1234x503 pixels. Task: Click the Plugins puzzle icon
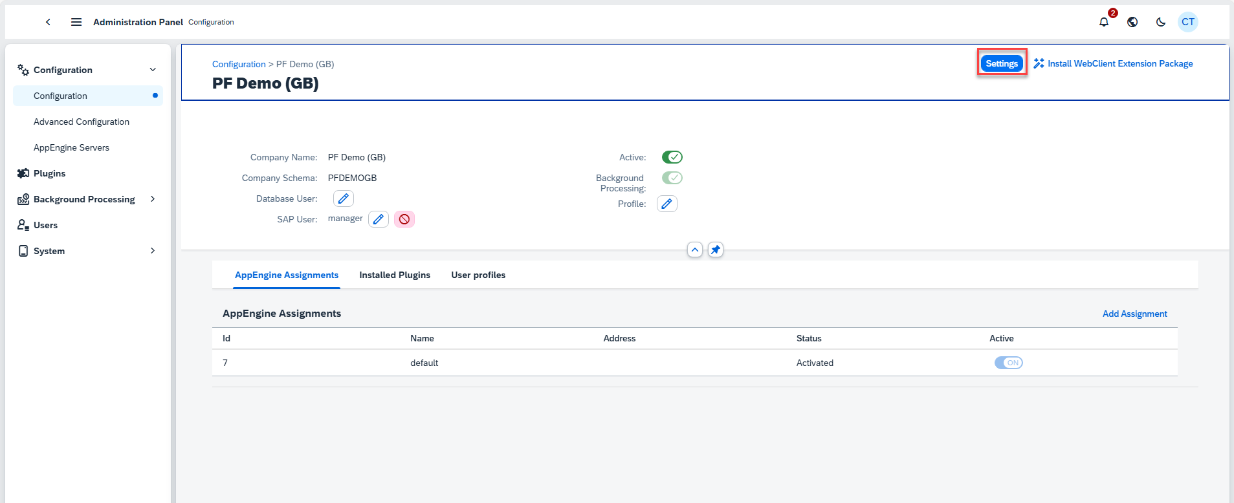point(23,173)
